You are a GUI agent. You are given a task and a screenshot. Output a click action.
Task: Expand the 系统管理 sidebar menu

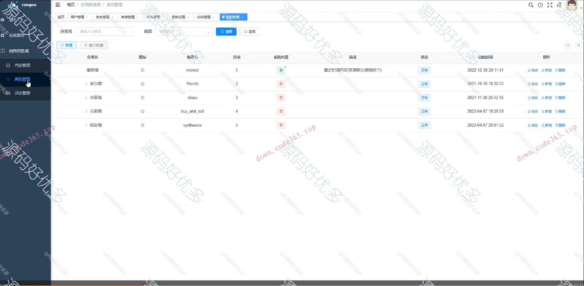pos(25,36)
